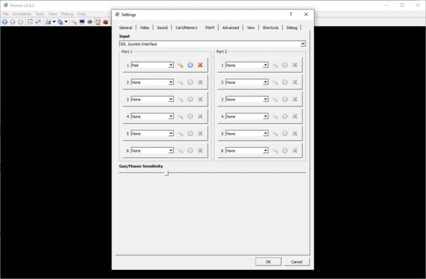Click the grayed X icon in Port 1 slot 2
Screen dimensions: 426x279
click(x=200, y=82)
